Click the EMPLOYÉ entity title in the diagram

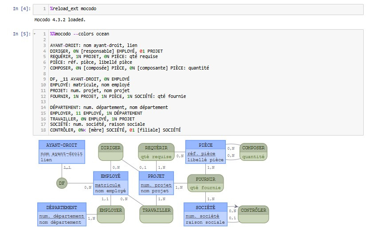pos(110,176)
